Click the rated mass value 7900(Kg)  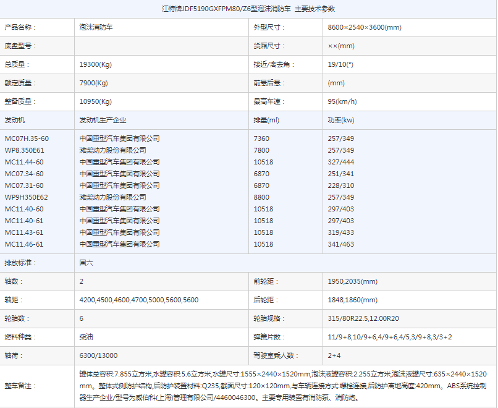(x=93, y=83)
